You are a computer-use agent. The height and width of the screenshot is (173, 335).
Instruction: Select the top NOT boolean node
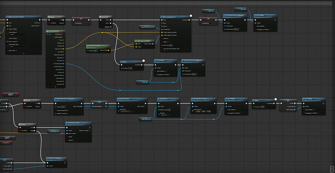pyautogui.click(x=11, y=95)
